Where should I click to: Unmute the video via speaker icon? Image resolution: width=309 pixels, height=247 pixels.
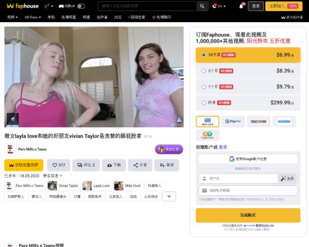click(x=13, y=119)
